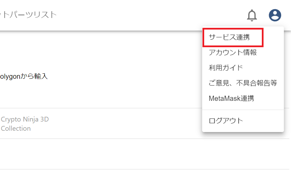Click ログアウト to sign out
This screenshot has width=291, height=185.
[x=226, y=121]
